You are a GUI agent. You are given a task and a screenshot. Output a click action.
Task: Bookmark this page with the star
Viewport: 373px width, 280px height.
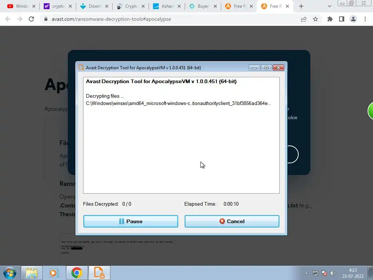click(315, 19)
